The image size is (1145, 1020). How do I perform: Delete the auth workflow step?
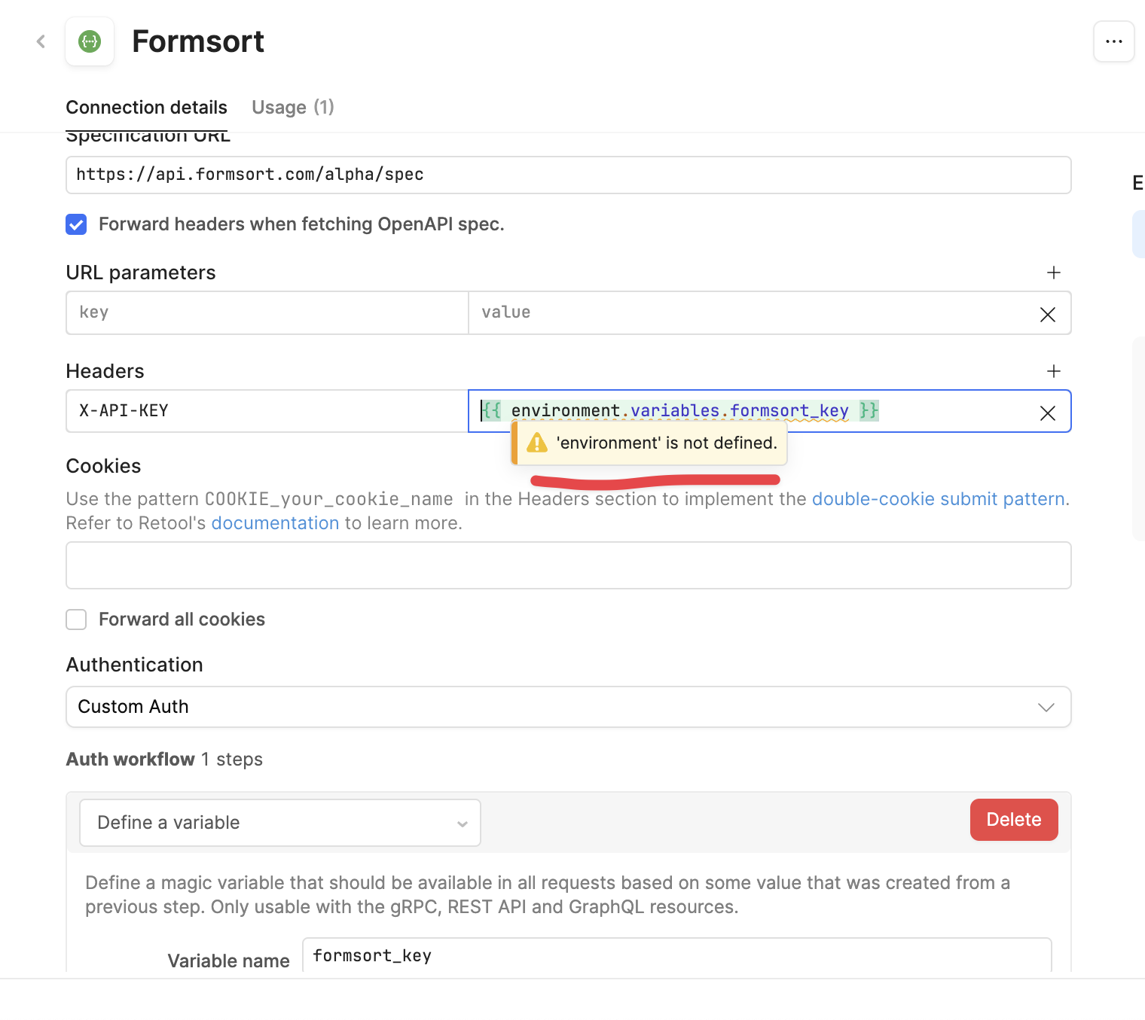click(x=1013, y=820)
